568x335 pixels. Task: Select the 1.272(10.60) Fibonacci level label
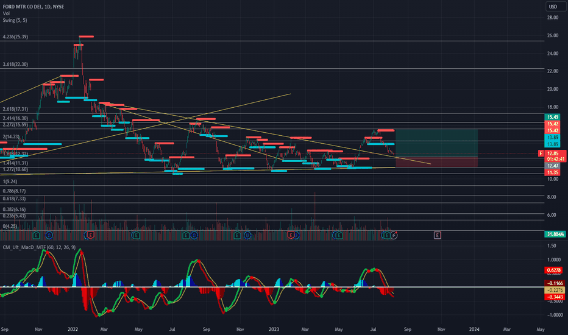click(x=15, y=169)
